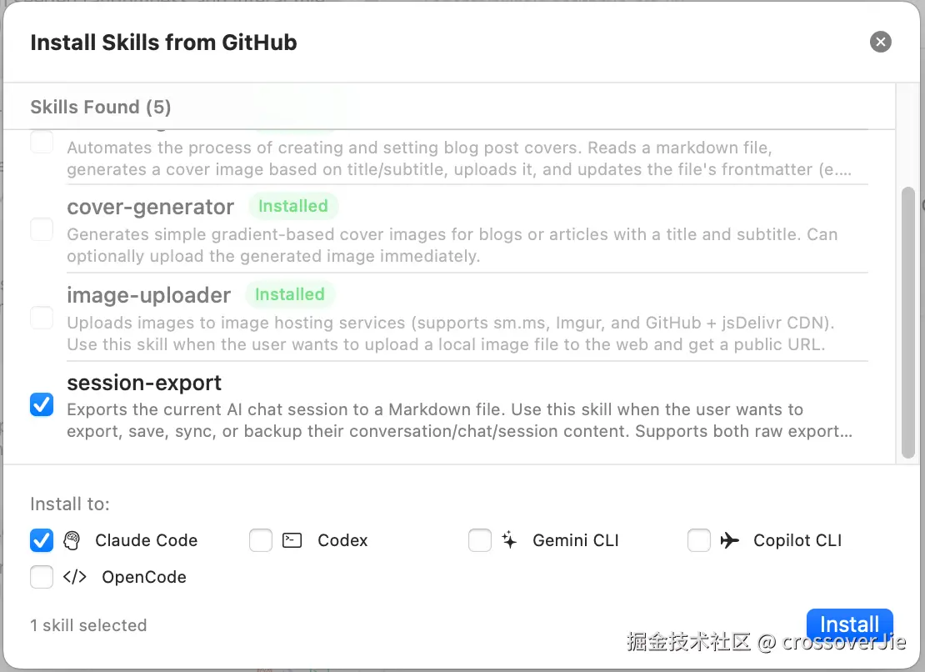The width and height of the screenshot is (925, 672).
Task: Uncheck the Claude Code install target
Action: [42, 540]
